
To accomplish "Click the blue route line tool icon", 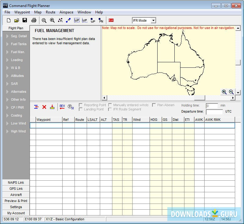I will click(x=68, y=20).
